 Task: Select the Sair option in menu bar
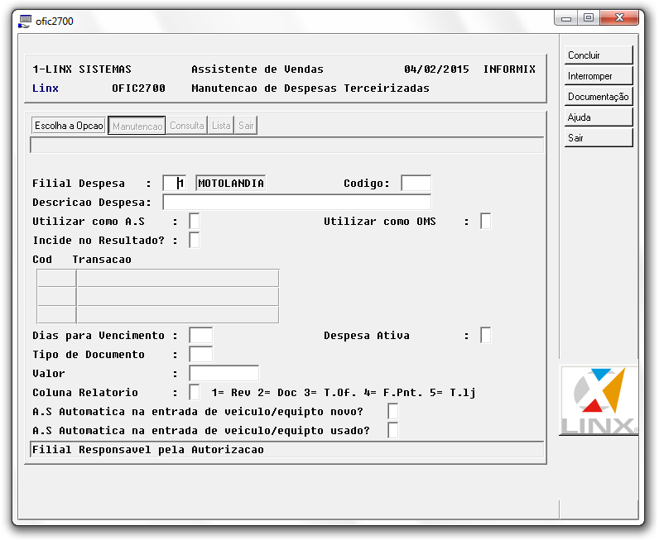tap(246, 126)
